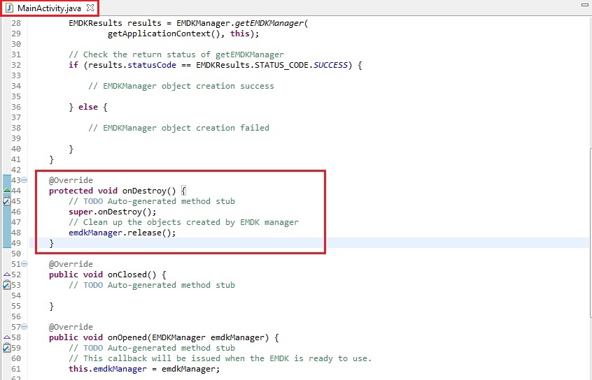The width and height of the screenshot is (592, 380).
Task: Click the green override marker on line 44
Action: point(7,191)
